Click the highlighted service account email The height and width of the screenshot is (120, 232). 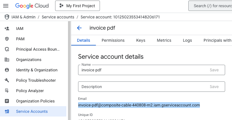tap(139, 105)
